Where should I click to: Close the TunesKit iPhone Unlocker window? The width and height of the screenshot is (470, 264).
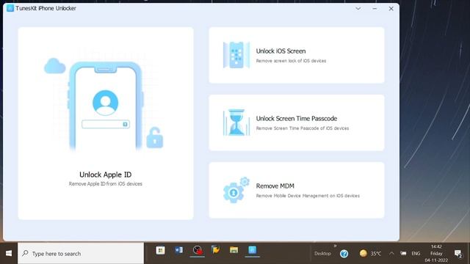(391, 9)
